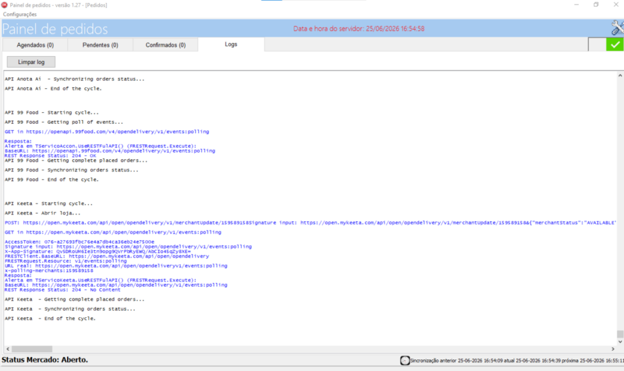Restore the window with the maximize button
This screenshot has width=624, height=371.
pyautogui.click(x=596, y=5)
